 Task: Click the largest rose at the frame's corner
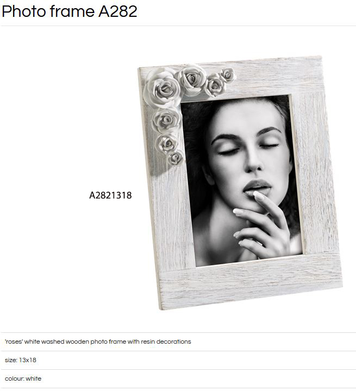coord(163,87)
